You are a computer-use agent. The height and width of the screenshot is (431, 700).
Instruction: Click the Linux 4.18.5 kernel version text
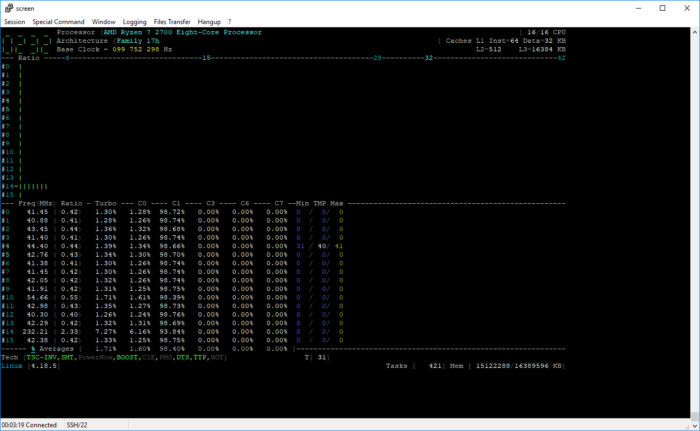(31, 366)
